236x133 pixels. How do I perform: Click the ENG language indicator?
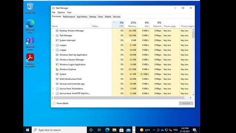176,130
